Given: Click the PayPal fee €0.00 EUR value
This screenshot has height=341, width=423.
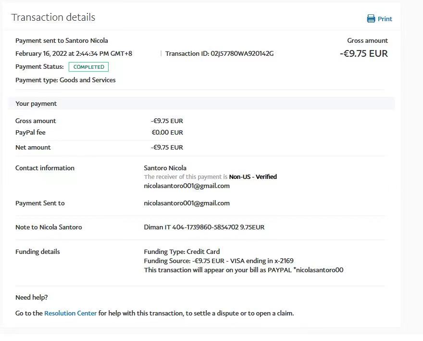Looking at the screenshot, I should click(167, 132).
